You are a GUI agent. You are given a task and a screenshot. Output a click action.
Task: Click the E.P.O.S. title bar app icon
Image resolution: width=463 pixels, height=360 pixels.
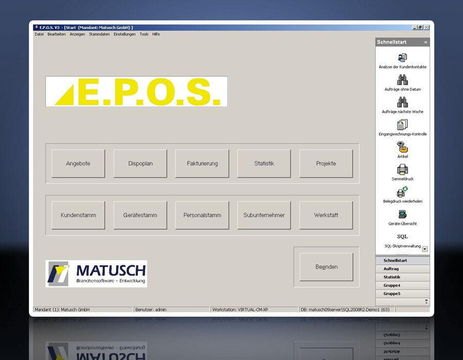[x=37, y=27]
